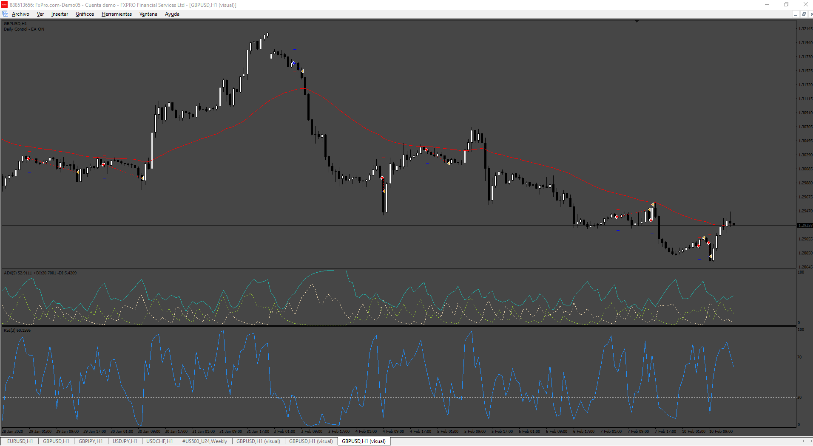
Task: Open the Ayuda menu
Action: 172,14
